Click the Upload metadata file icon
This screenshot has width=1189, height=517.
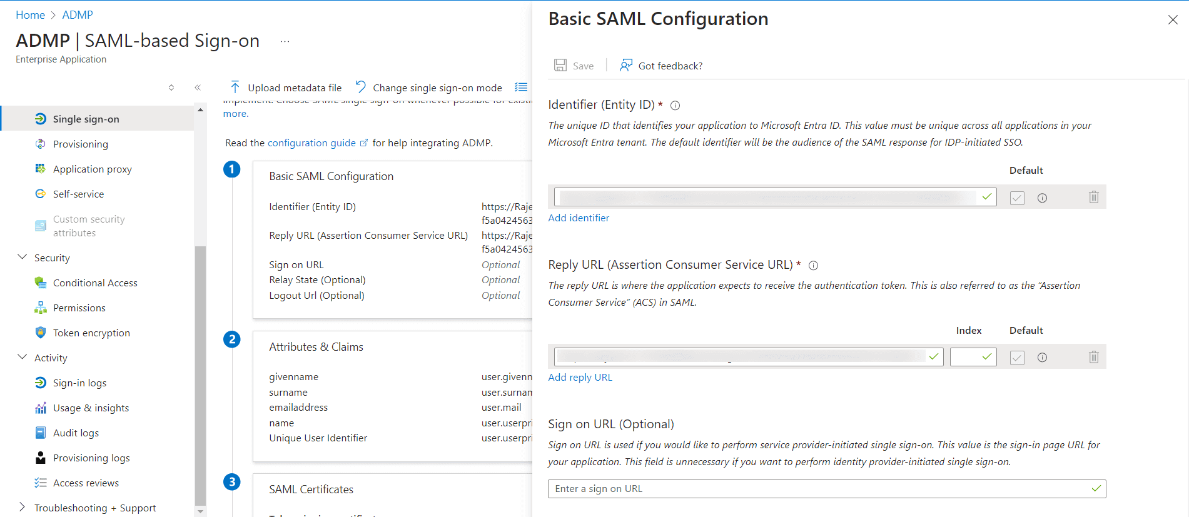tap(235, 88)
